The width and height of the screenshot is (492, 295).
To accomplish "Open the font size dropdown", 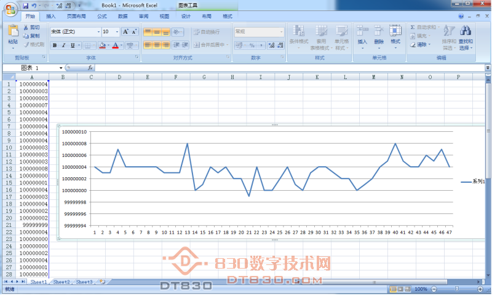I will (x=116, y=31).
